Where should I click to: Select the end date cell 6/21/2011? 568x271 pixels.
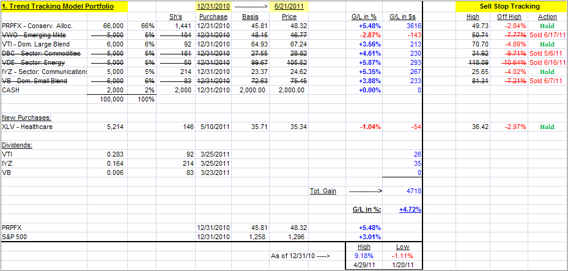[289, 7]
